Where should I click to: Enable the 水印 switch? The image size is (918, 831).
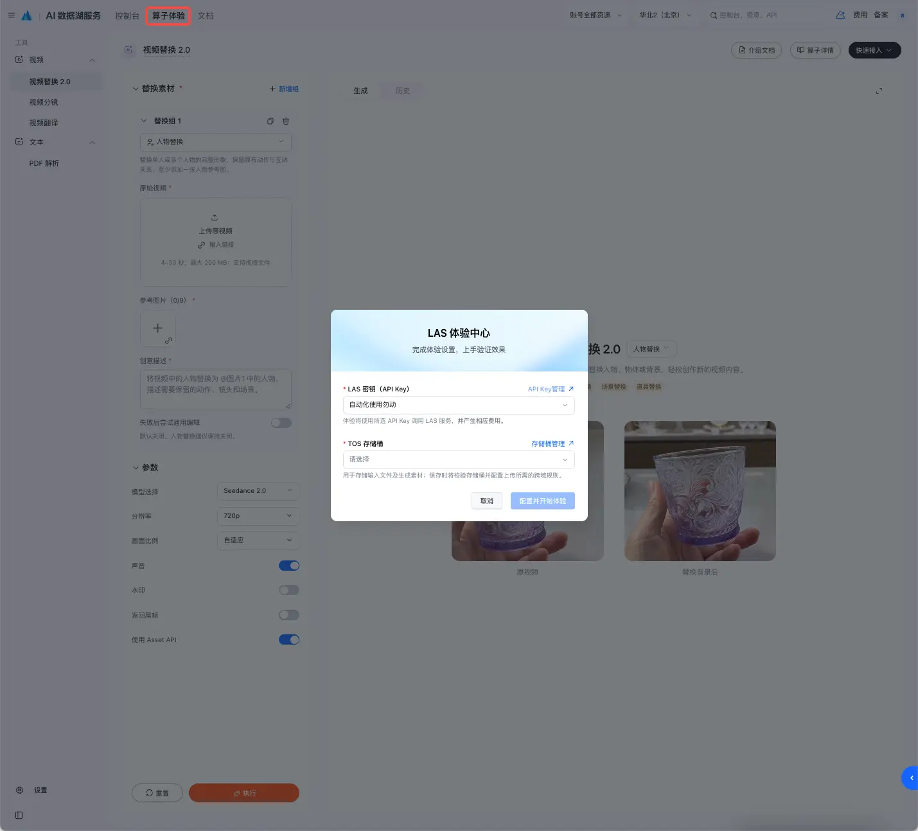289,590
